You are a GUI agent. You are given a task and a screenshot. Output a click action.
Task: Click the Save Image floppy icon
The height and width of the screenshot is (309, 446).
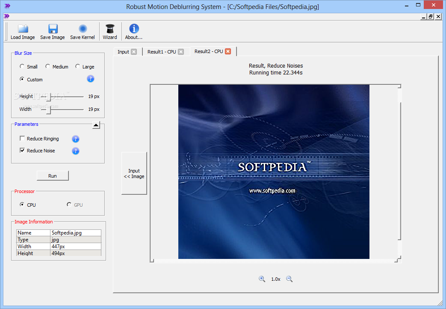[53, 29]
